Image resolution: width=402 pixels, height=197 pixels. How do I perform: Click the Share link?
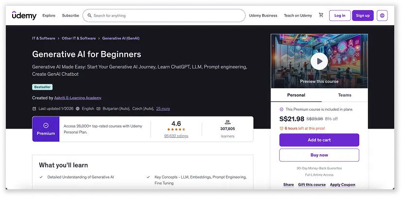[x=288, y=185]
